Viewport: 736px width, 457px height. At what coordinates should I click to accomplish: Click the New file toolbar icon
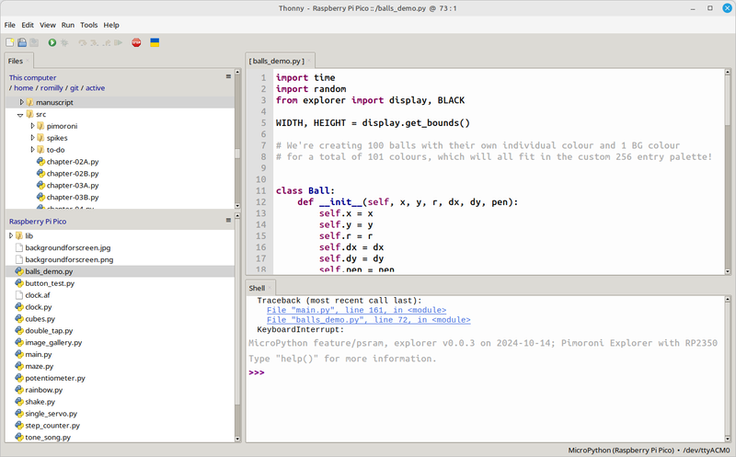10,42
